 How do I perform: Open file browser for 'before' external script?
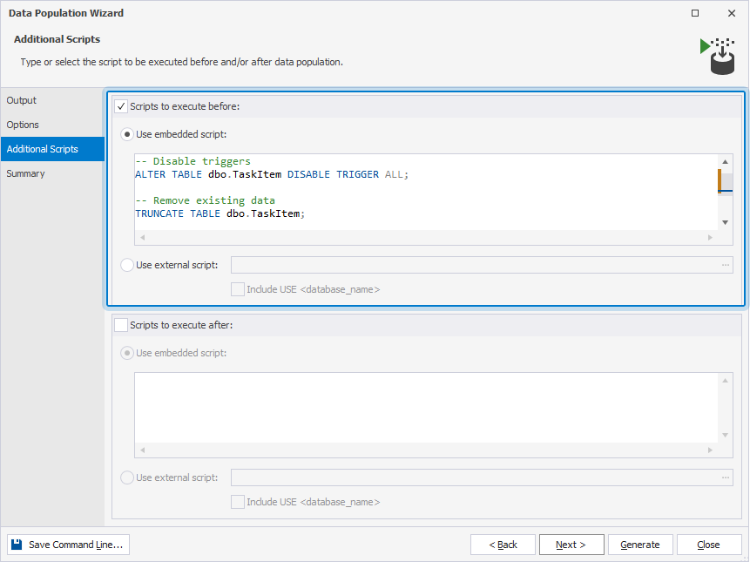click(x=726, y=265)
